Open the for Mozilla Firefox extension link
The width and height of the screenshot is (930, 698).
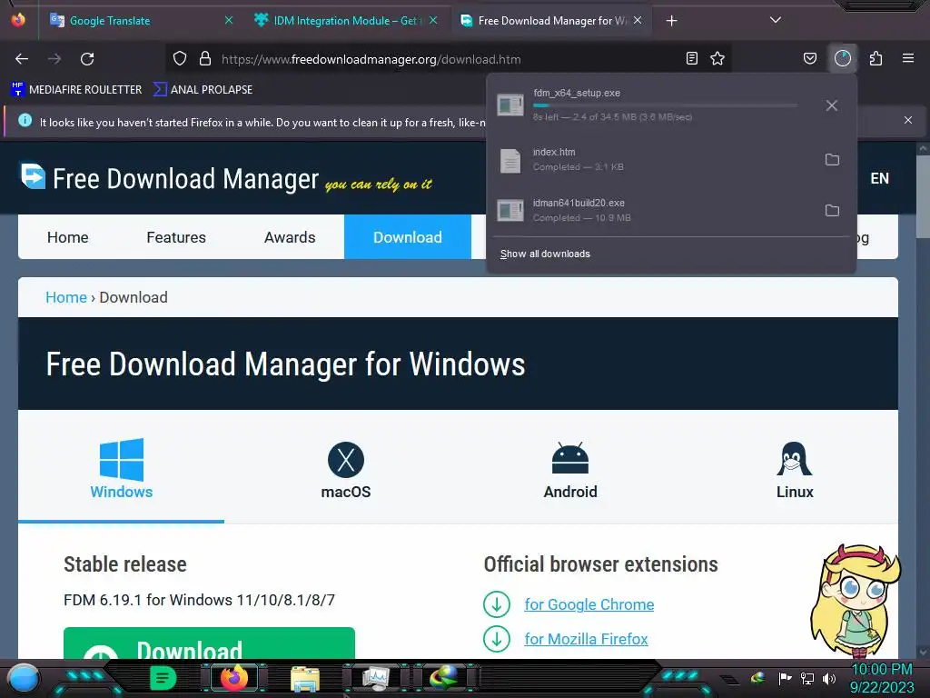point(586,639)
